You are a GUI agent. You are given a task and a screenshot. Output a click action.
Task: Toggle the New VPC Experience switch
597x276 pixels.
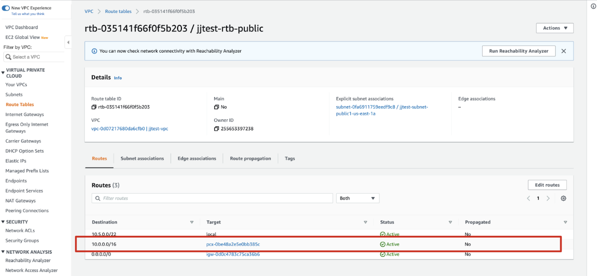point(6,8)
